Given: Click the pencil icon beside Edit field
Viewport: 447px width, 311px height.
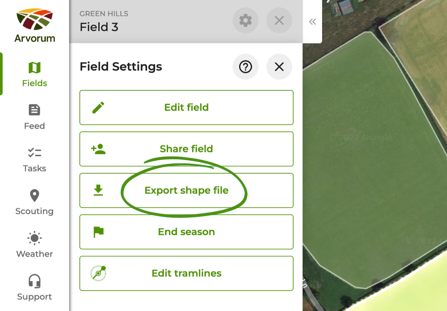Looking at the screenshot, I should (x=98, y=107).
